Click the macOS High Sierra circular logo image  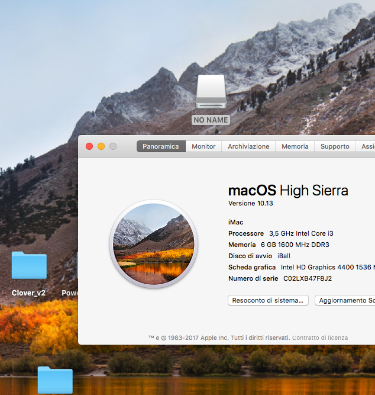(x=154, y=243)
